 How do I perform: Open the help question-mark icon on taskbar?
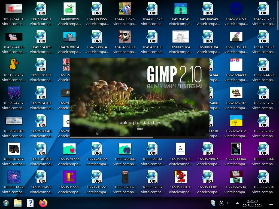click(x=30, y=203)
